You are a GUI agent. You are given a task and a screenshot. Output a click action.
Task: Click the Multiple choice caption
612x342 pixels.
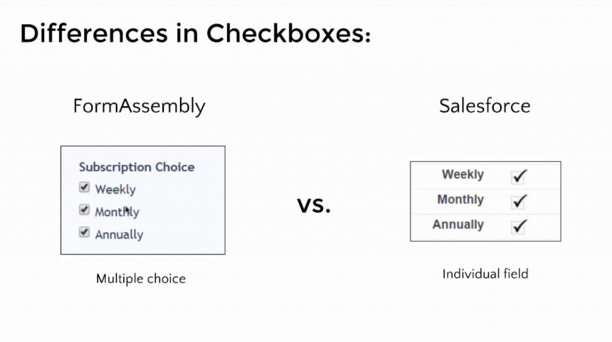[141, 279]
